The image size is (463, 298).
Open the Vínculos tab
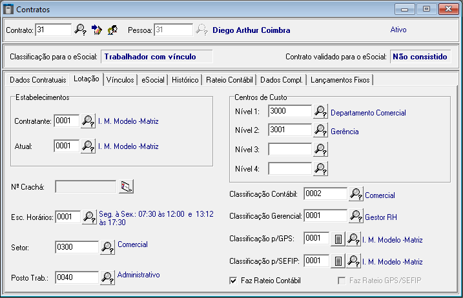pyautogui.click(x=120, y=80)
